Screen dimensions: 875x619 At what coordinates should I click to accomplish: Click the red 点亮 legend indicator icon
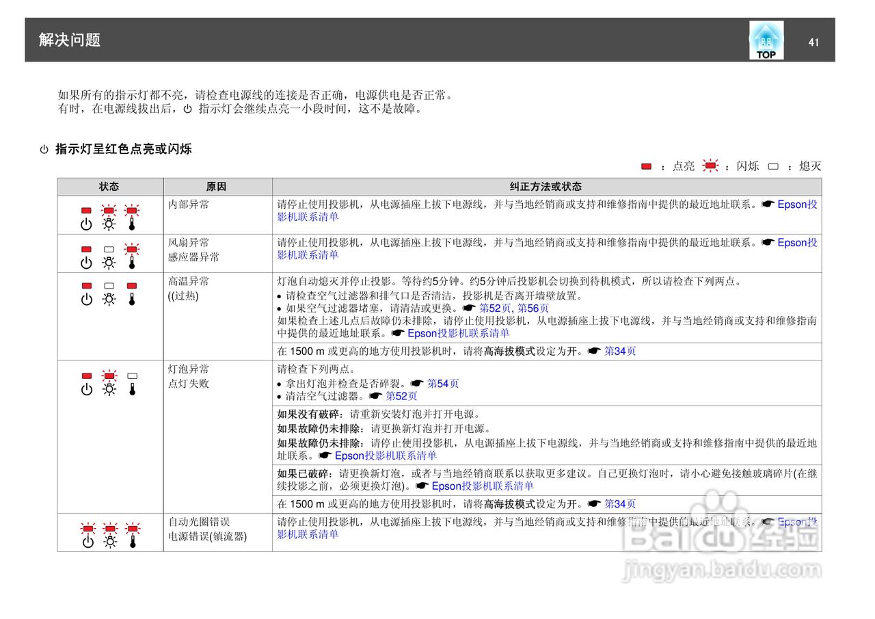coord(646,166)
